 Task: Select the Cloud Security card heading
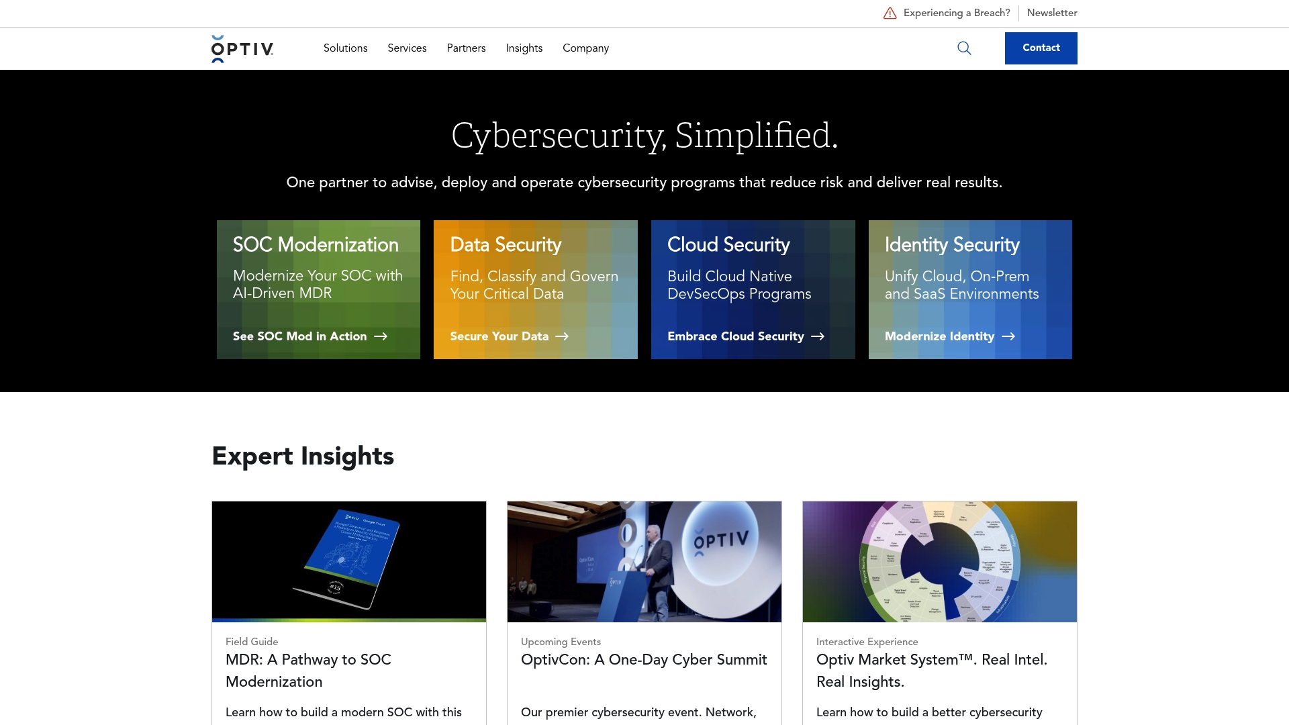click(728, 245)
